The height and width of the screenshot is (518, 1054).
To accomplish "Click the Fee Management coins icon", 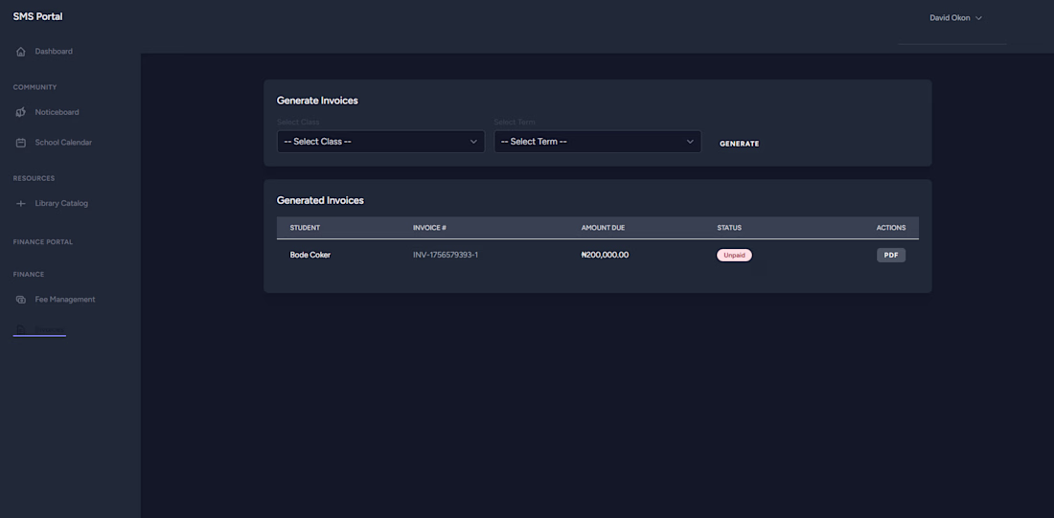I will coord(21,300).
